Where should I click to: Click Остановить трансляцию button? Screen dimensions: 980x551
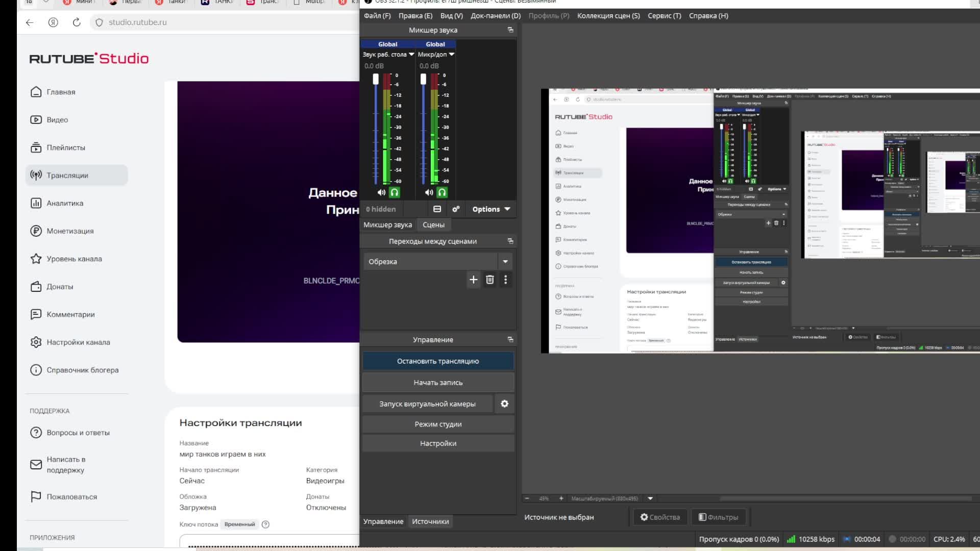(438, 361)
